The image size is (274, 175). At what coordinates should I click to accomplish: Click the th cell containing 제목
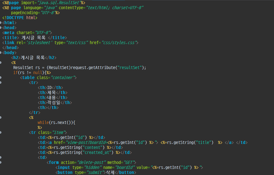53,92
